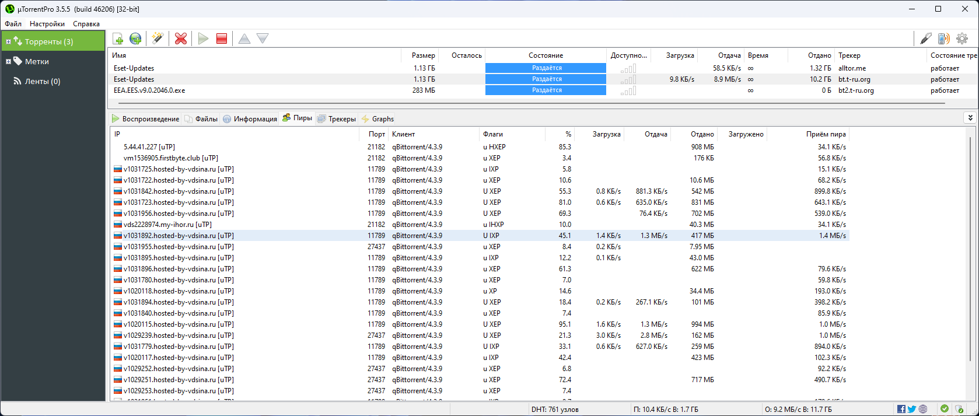Image resolution: width=979 pixels, height=416 pixels.
Task: Click the red X Remove torrent icon
Action: point(181,39)
